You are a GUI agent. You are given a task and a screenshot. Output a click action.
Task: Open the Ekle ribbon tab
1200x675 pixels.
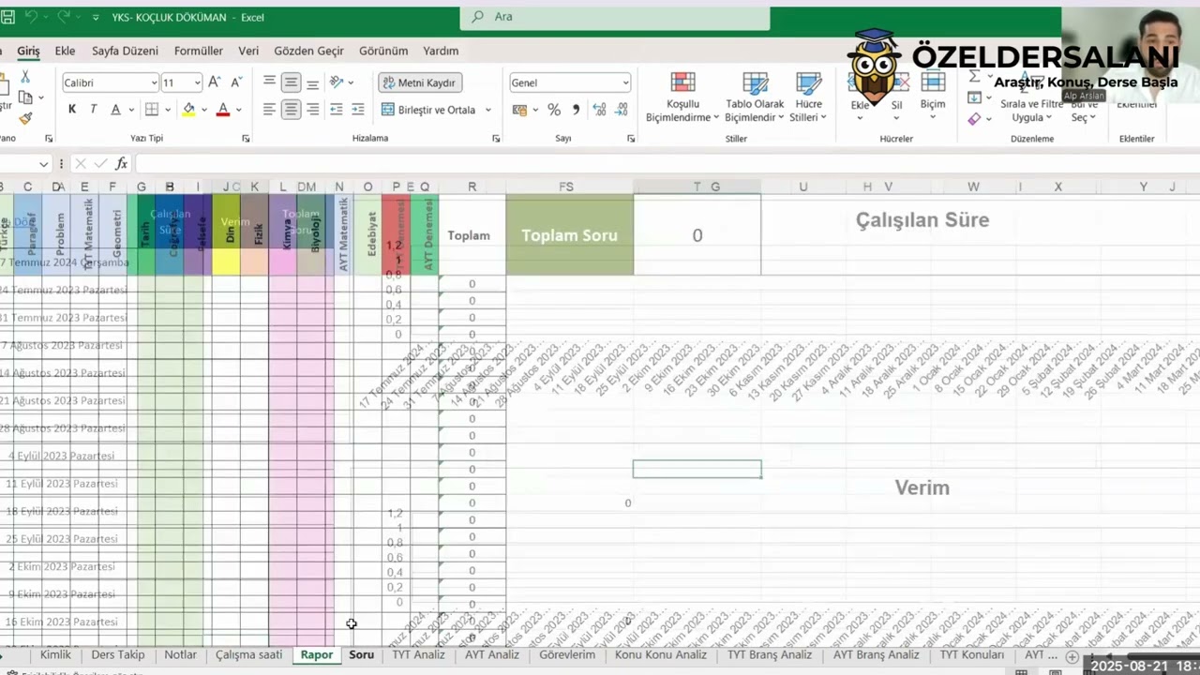[x=65, y=51]
